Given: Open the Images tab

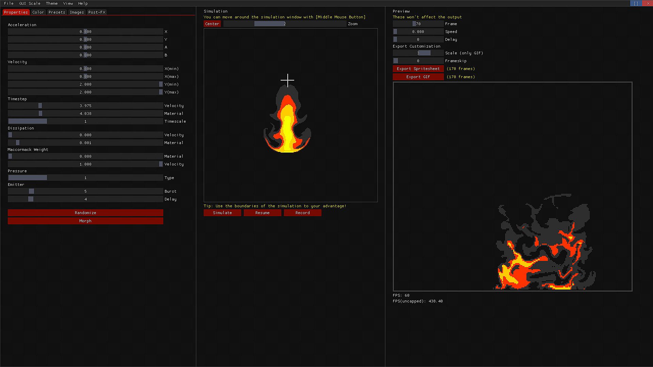Looking at the screenshot, I should [x=77, y=12].
